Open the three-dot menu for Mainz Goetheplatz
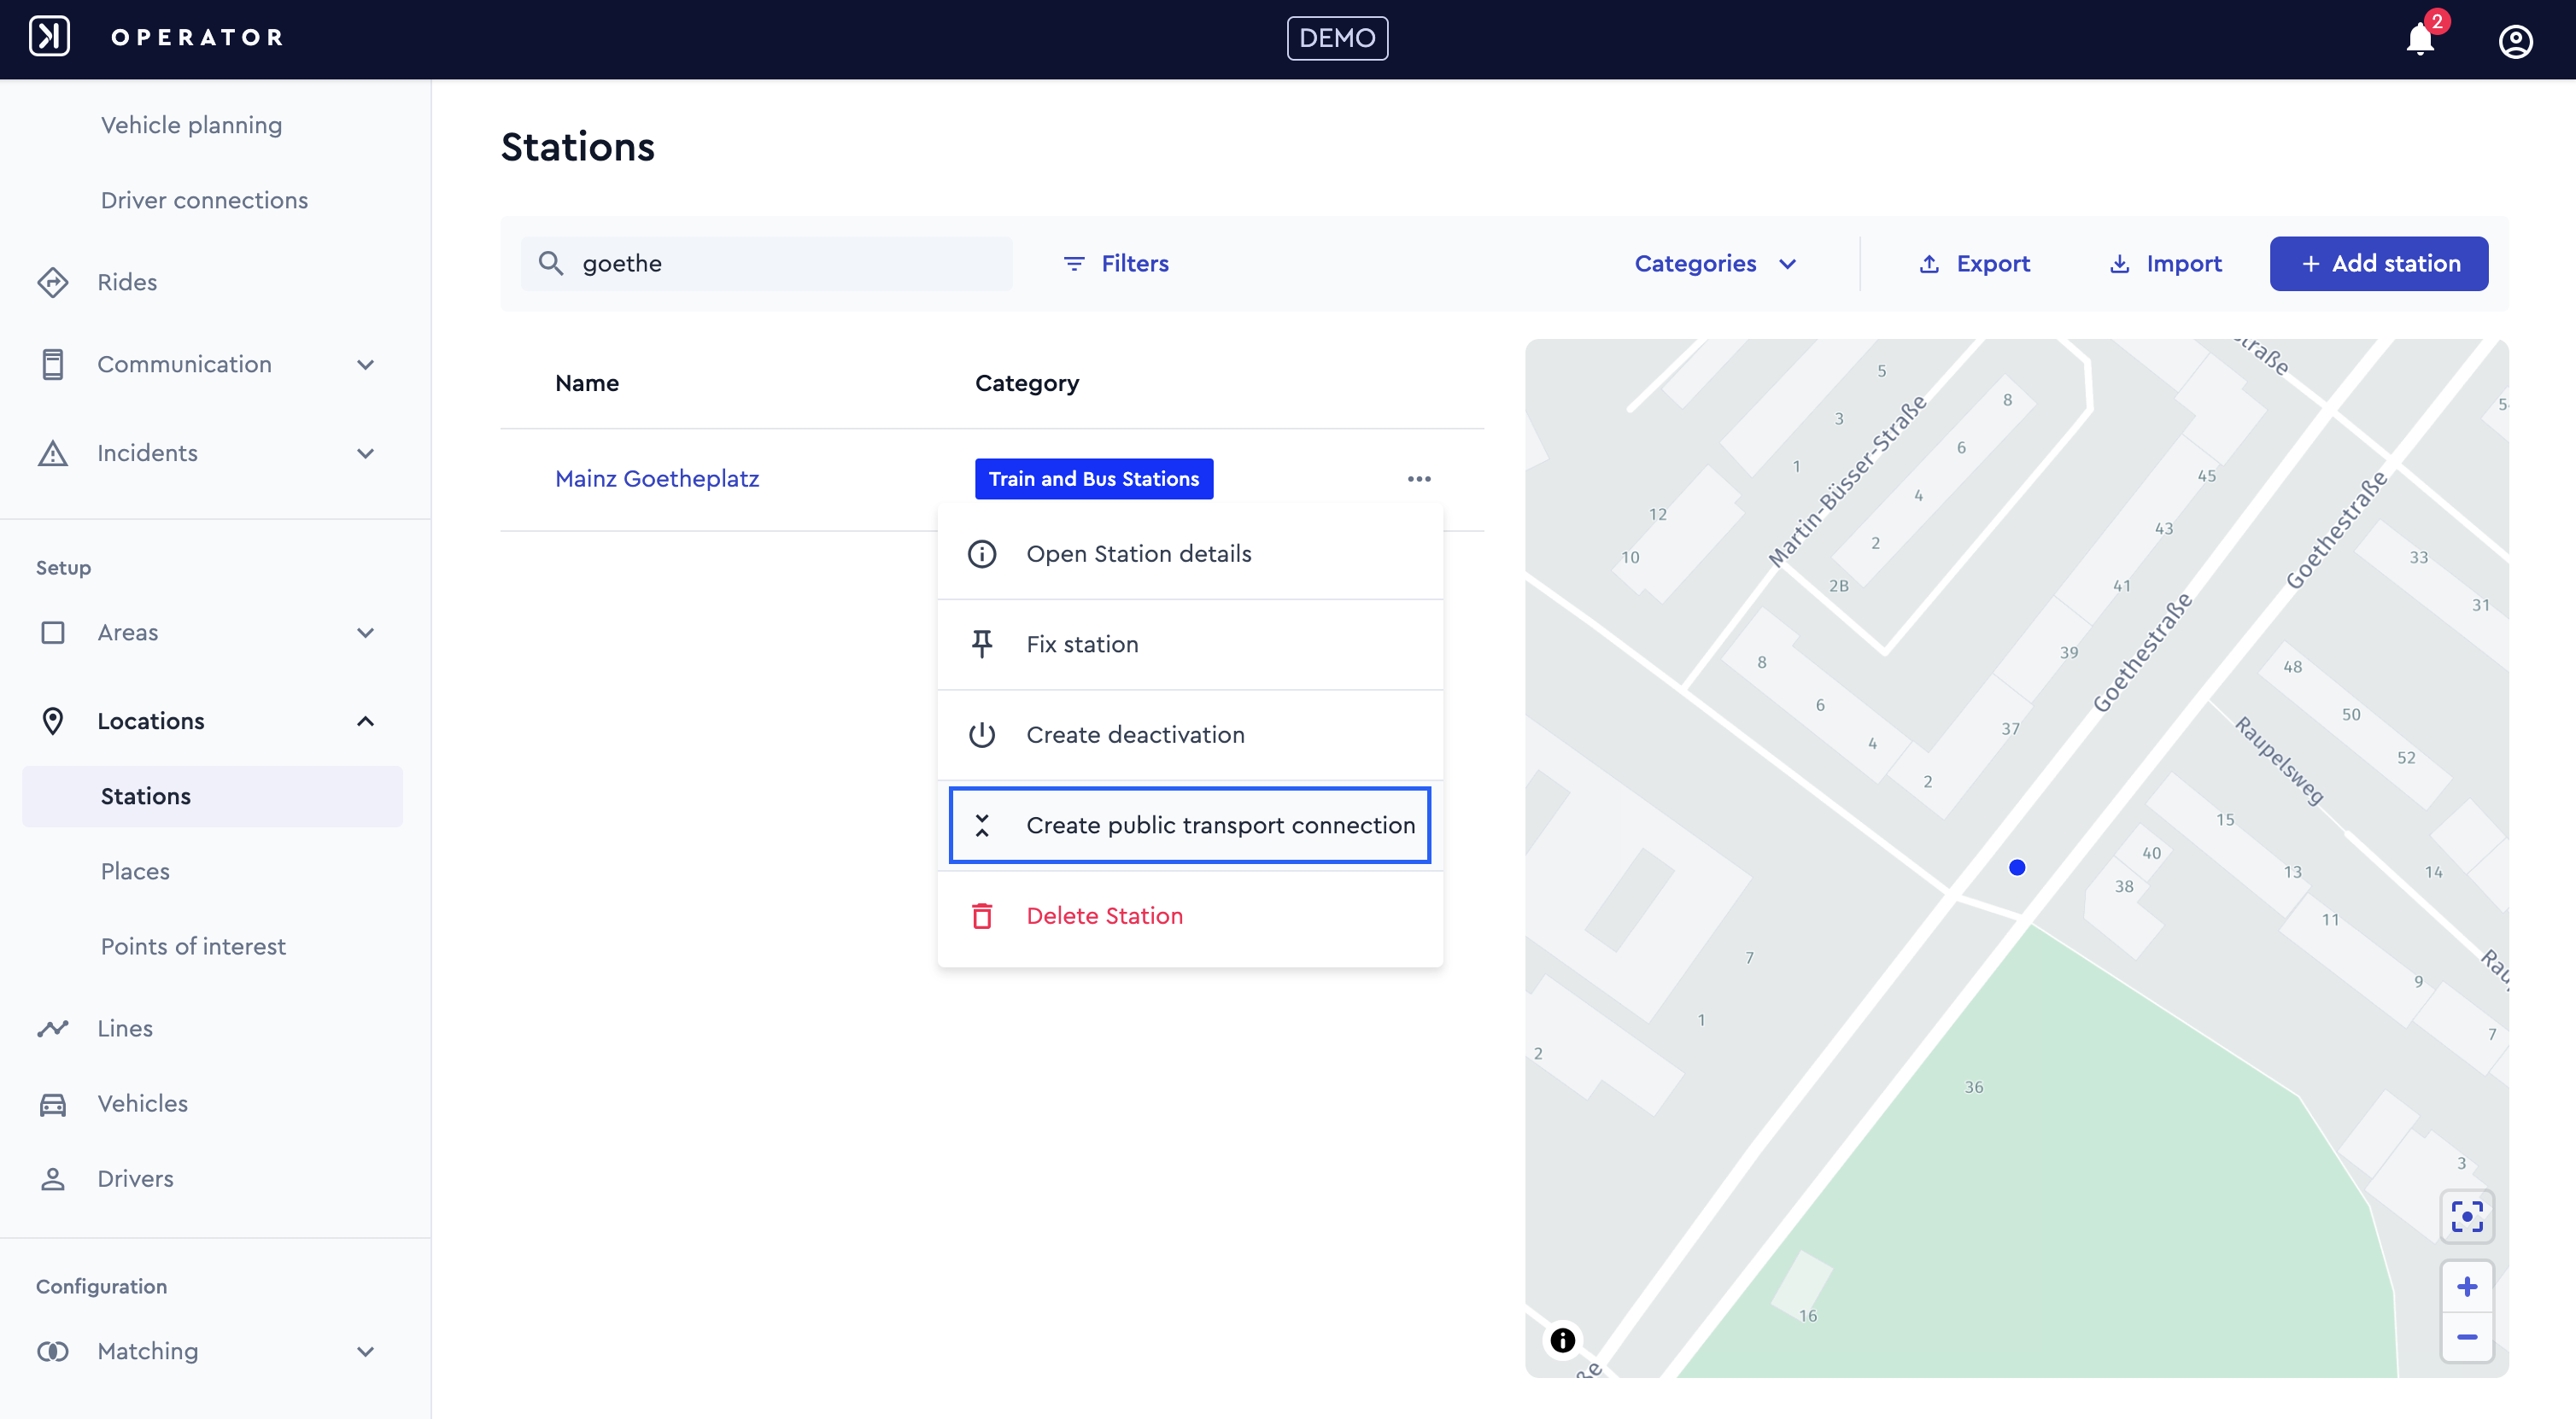2576x1419 pixels. (1419, 479)
